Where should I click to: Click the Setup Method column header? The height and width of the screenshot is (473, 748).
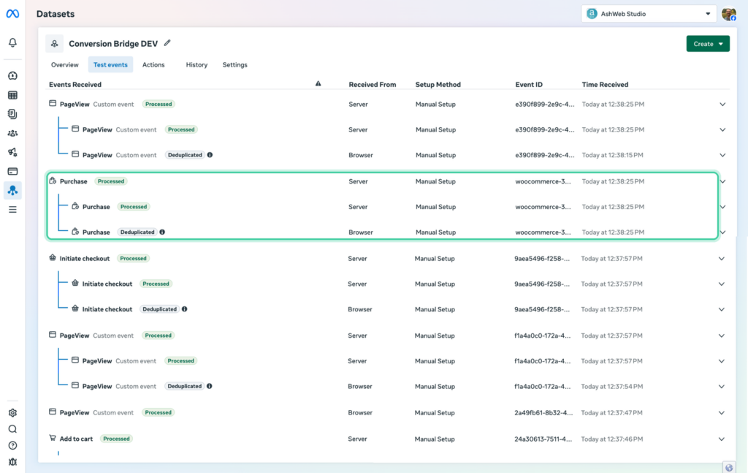pyautogui.click(x=438, y=85)
